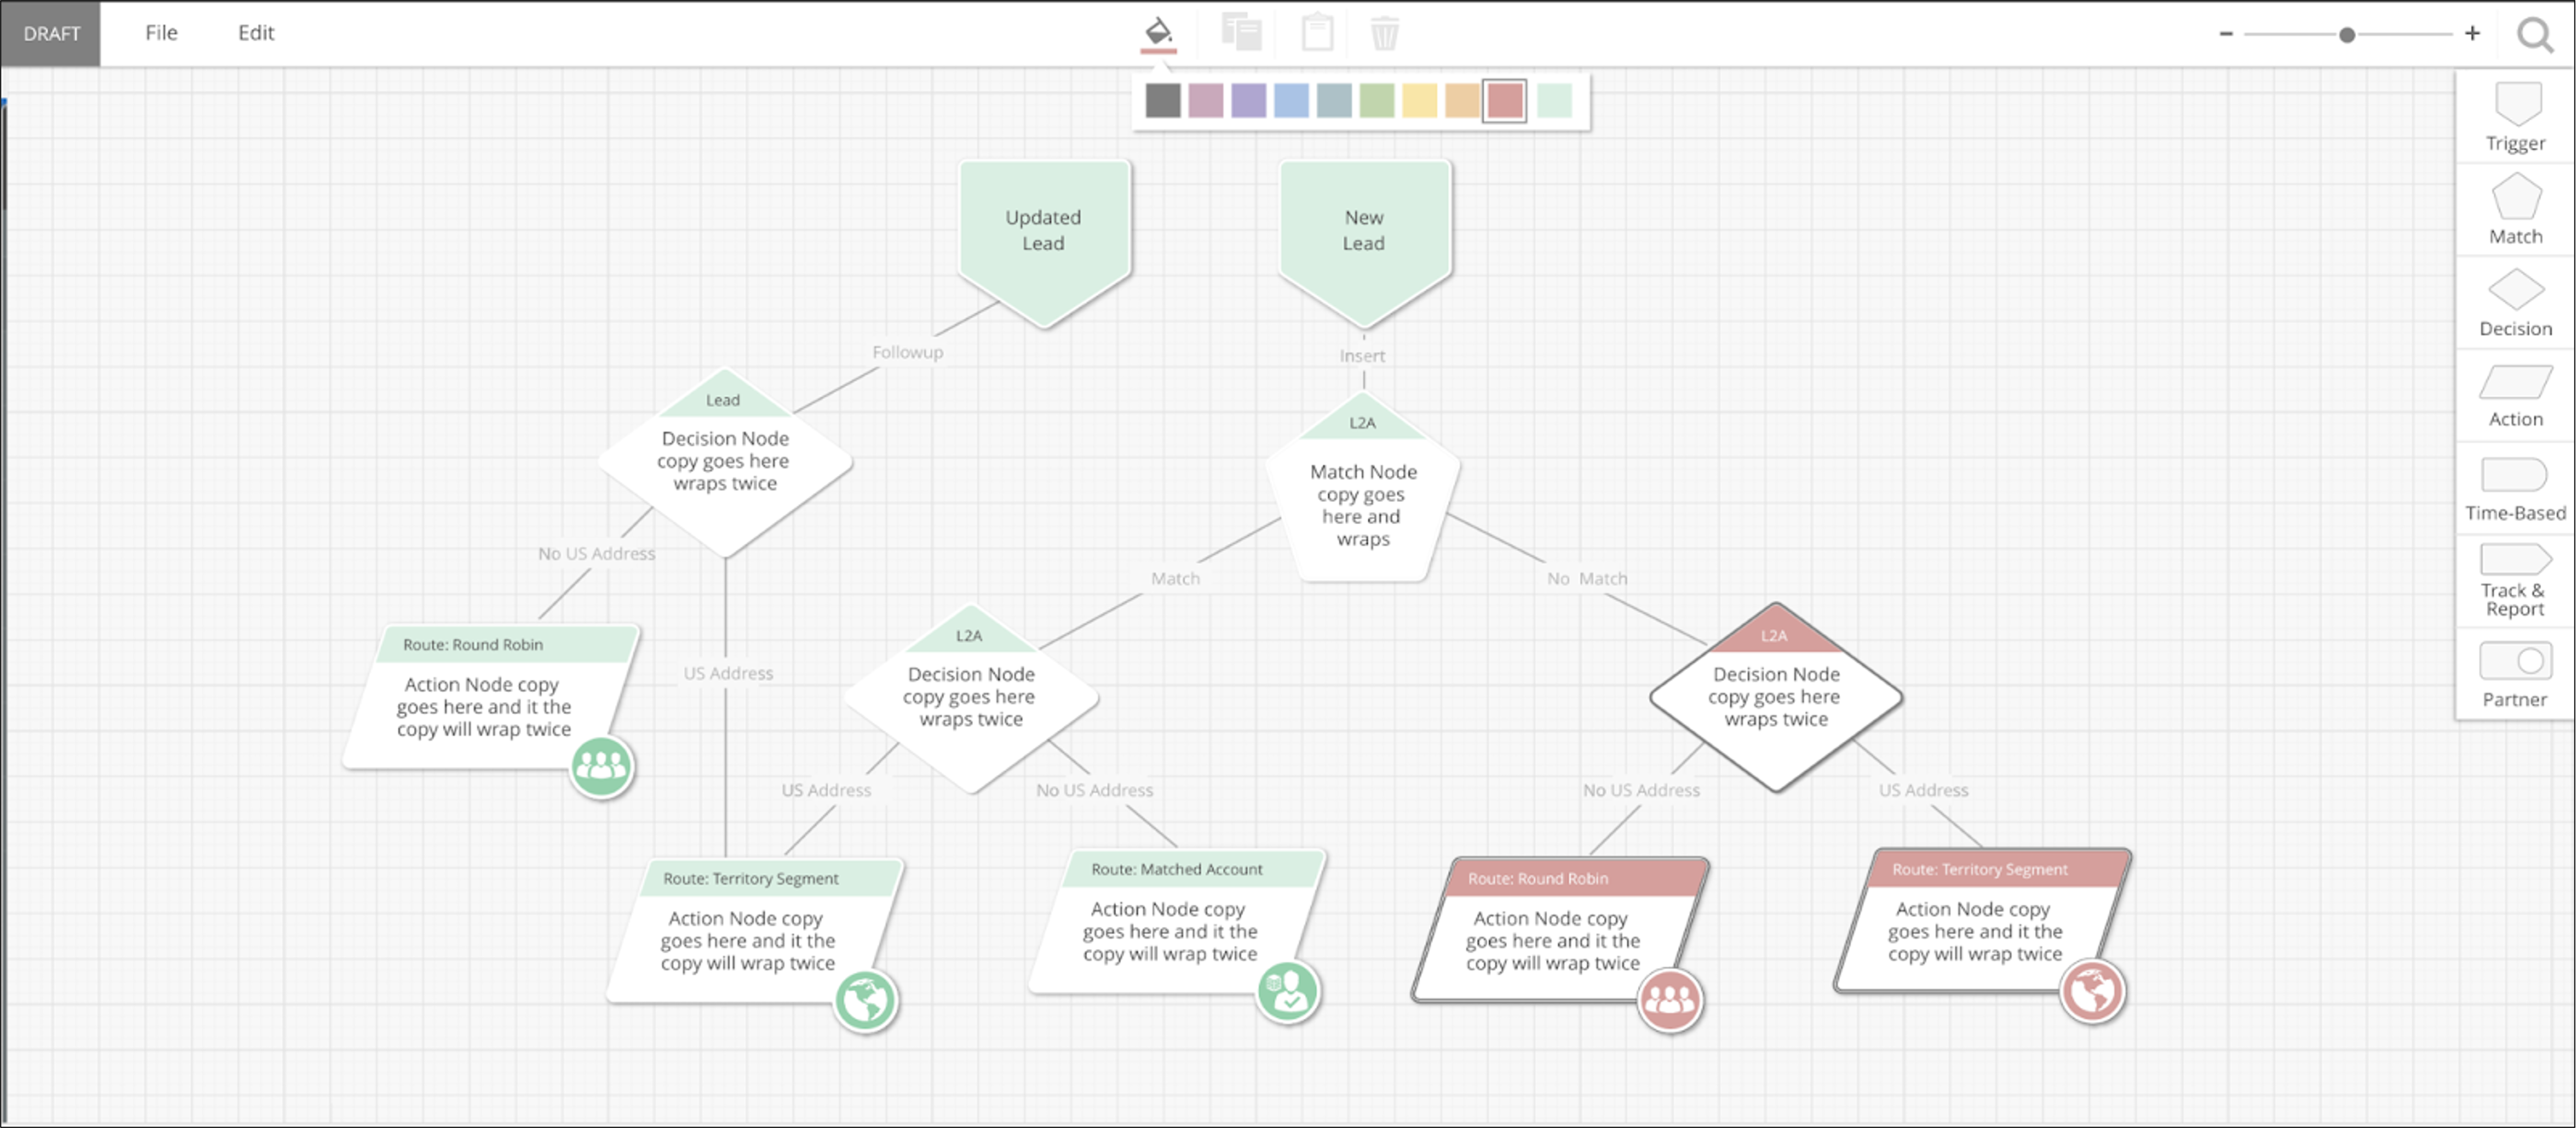Image resolution: width=2576 pixels, height=1128 pixels.
Task: Open the search magnifier tool
Action: coord(2536,34)
